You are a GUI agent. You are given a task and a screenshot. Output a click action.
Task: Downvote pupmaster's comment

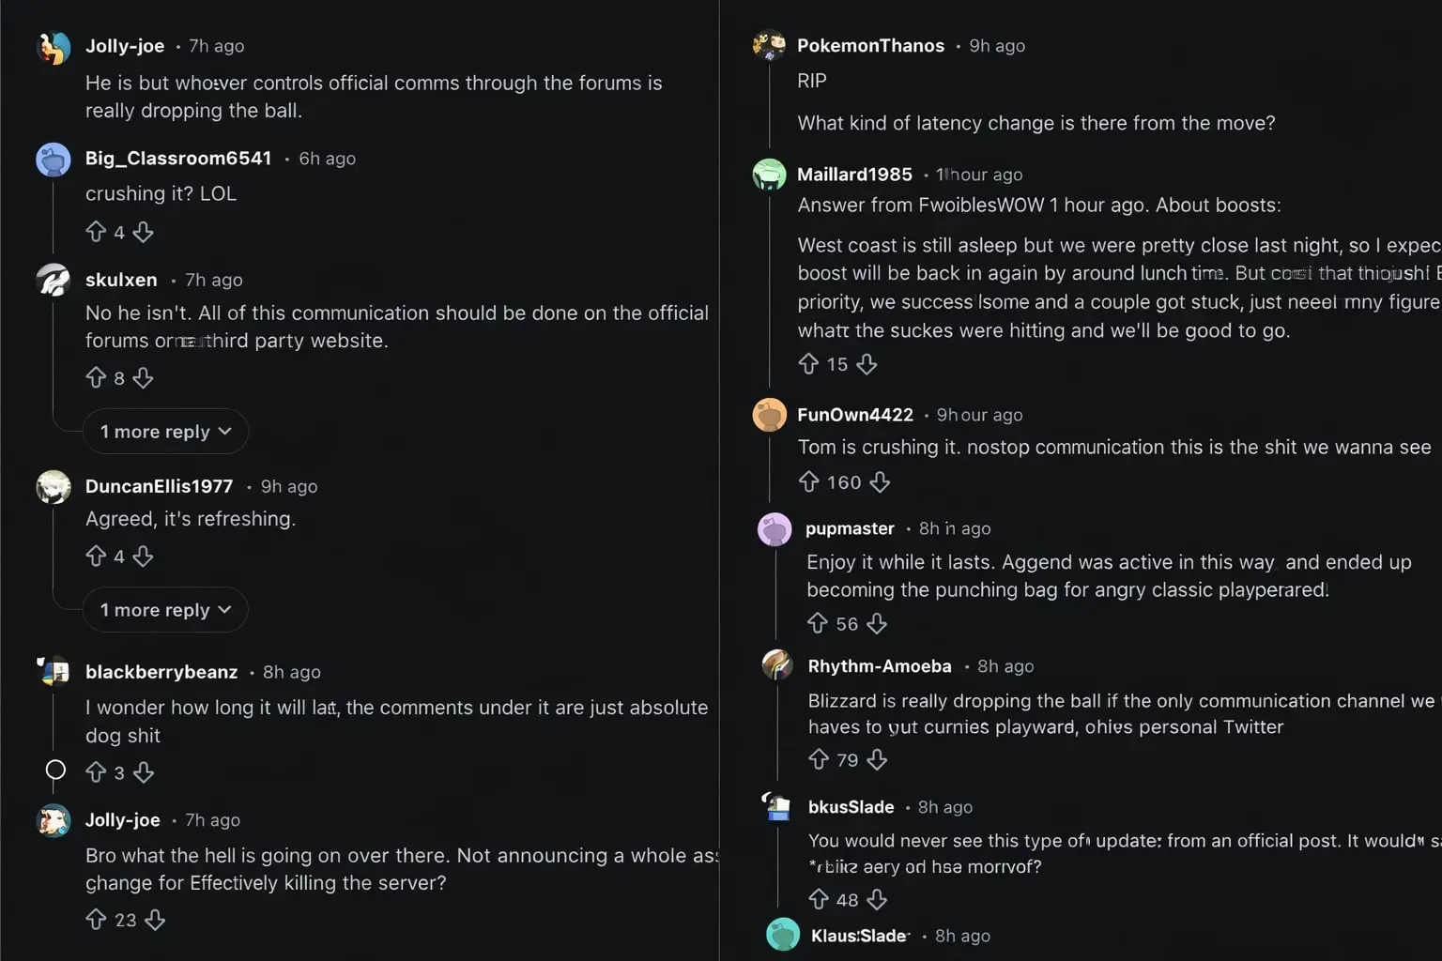(x=876, y=623)
